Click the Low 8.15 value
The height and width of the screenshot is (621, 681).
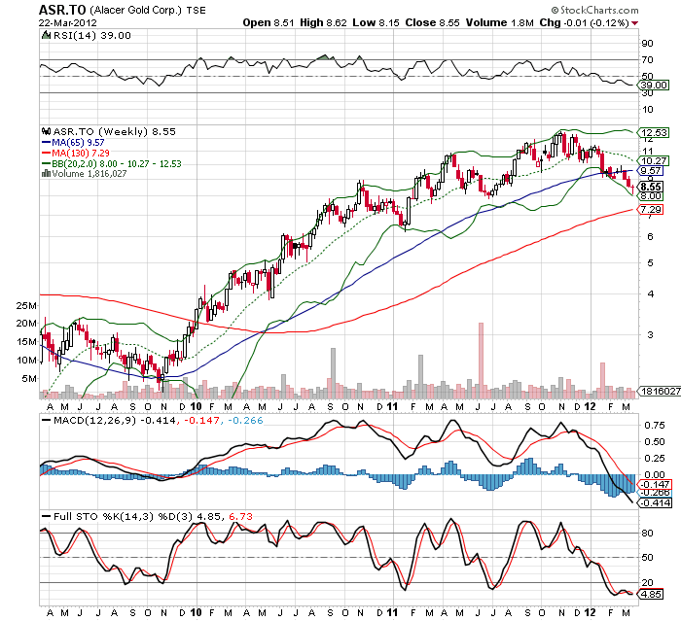pos(376,22)
